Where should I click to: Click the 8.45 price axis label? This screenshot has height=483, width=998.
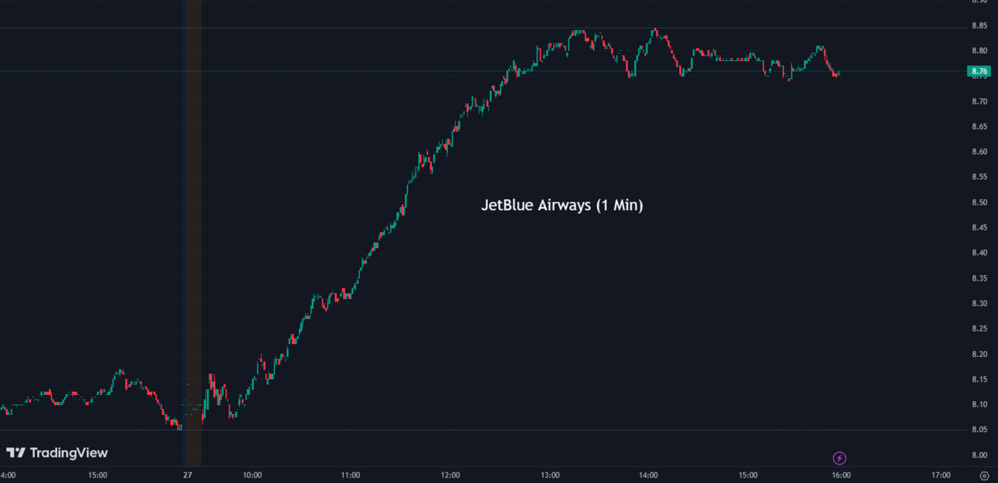tap(979, 227)
